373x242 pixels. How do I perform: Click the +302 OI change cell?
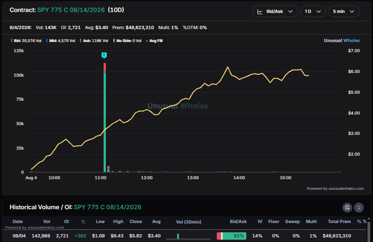(80, 236)
